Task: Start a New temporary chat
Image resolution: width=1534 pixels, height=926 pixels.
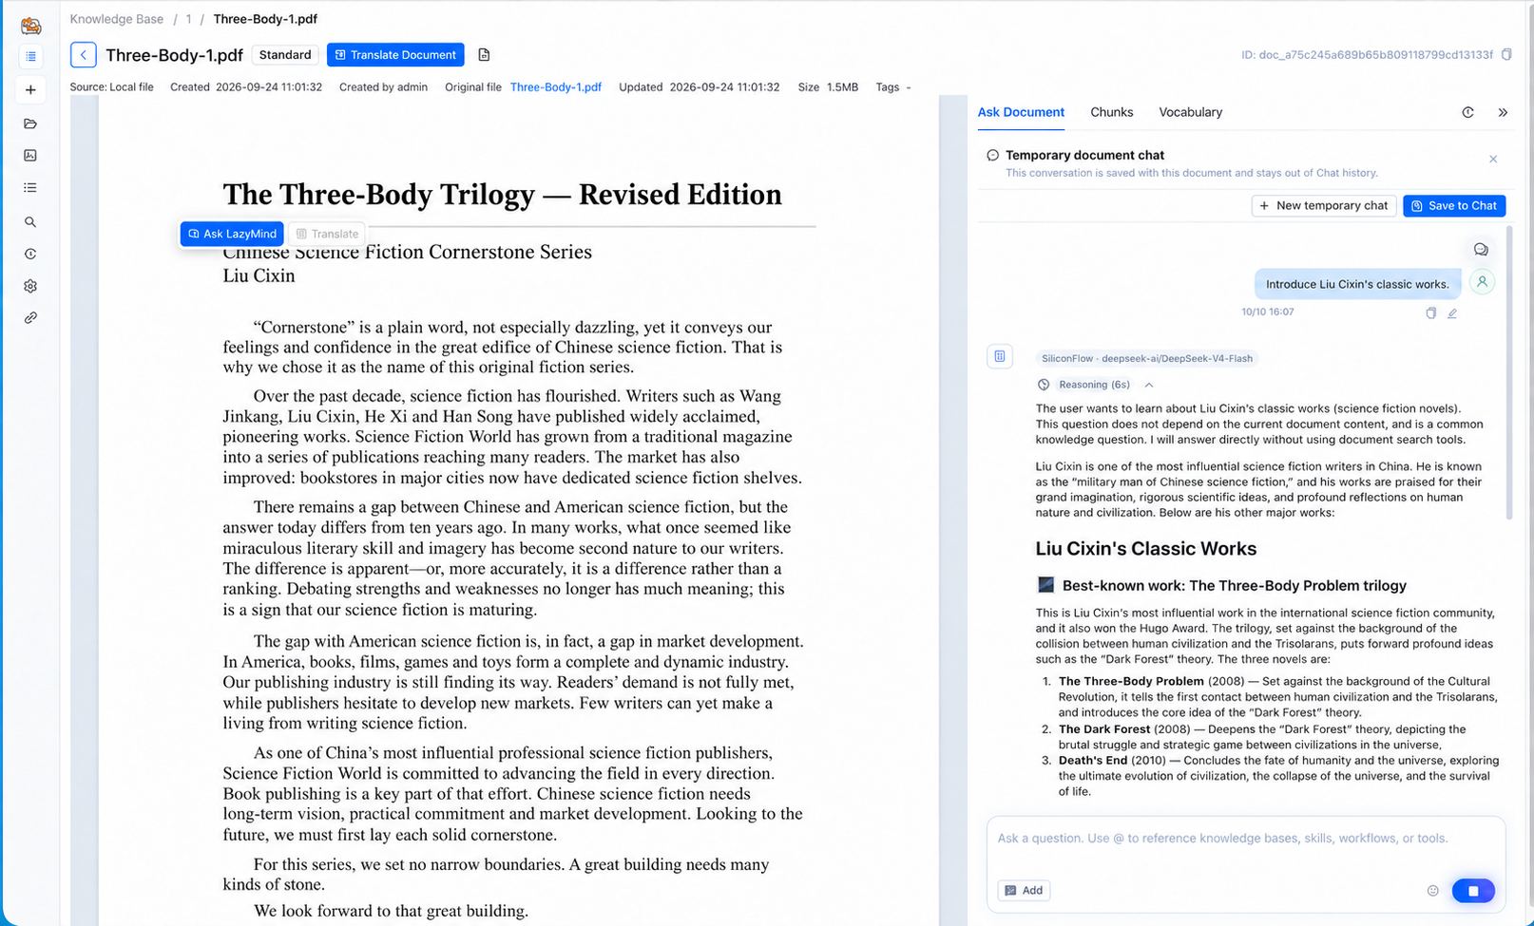Action: [x=1324, y=205]
